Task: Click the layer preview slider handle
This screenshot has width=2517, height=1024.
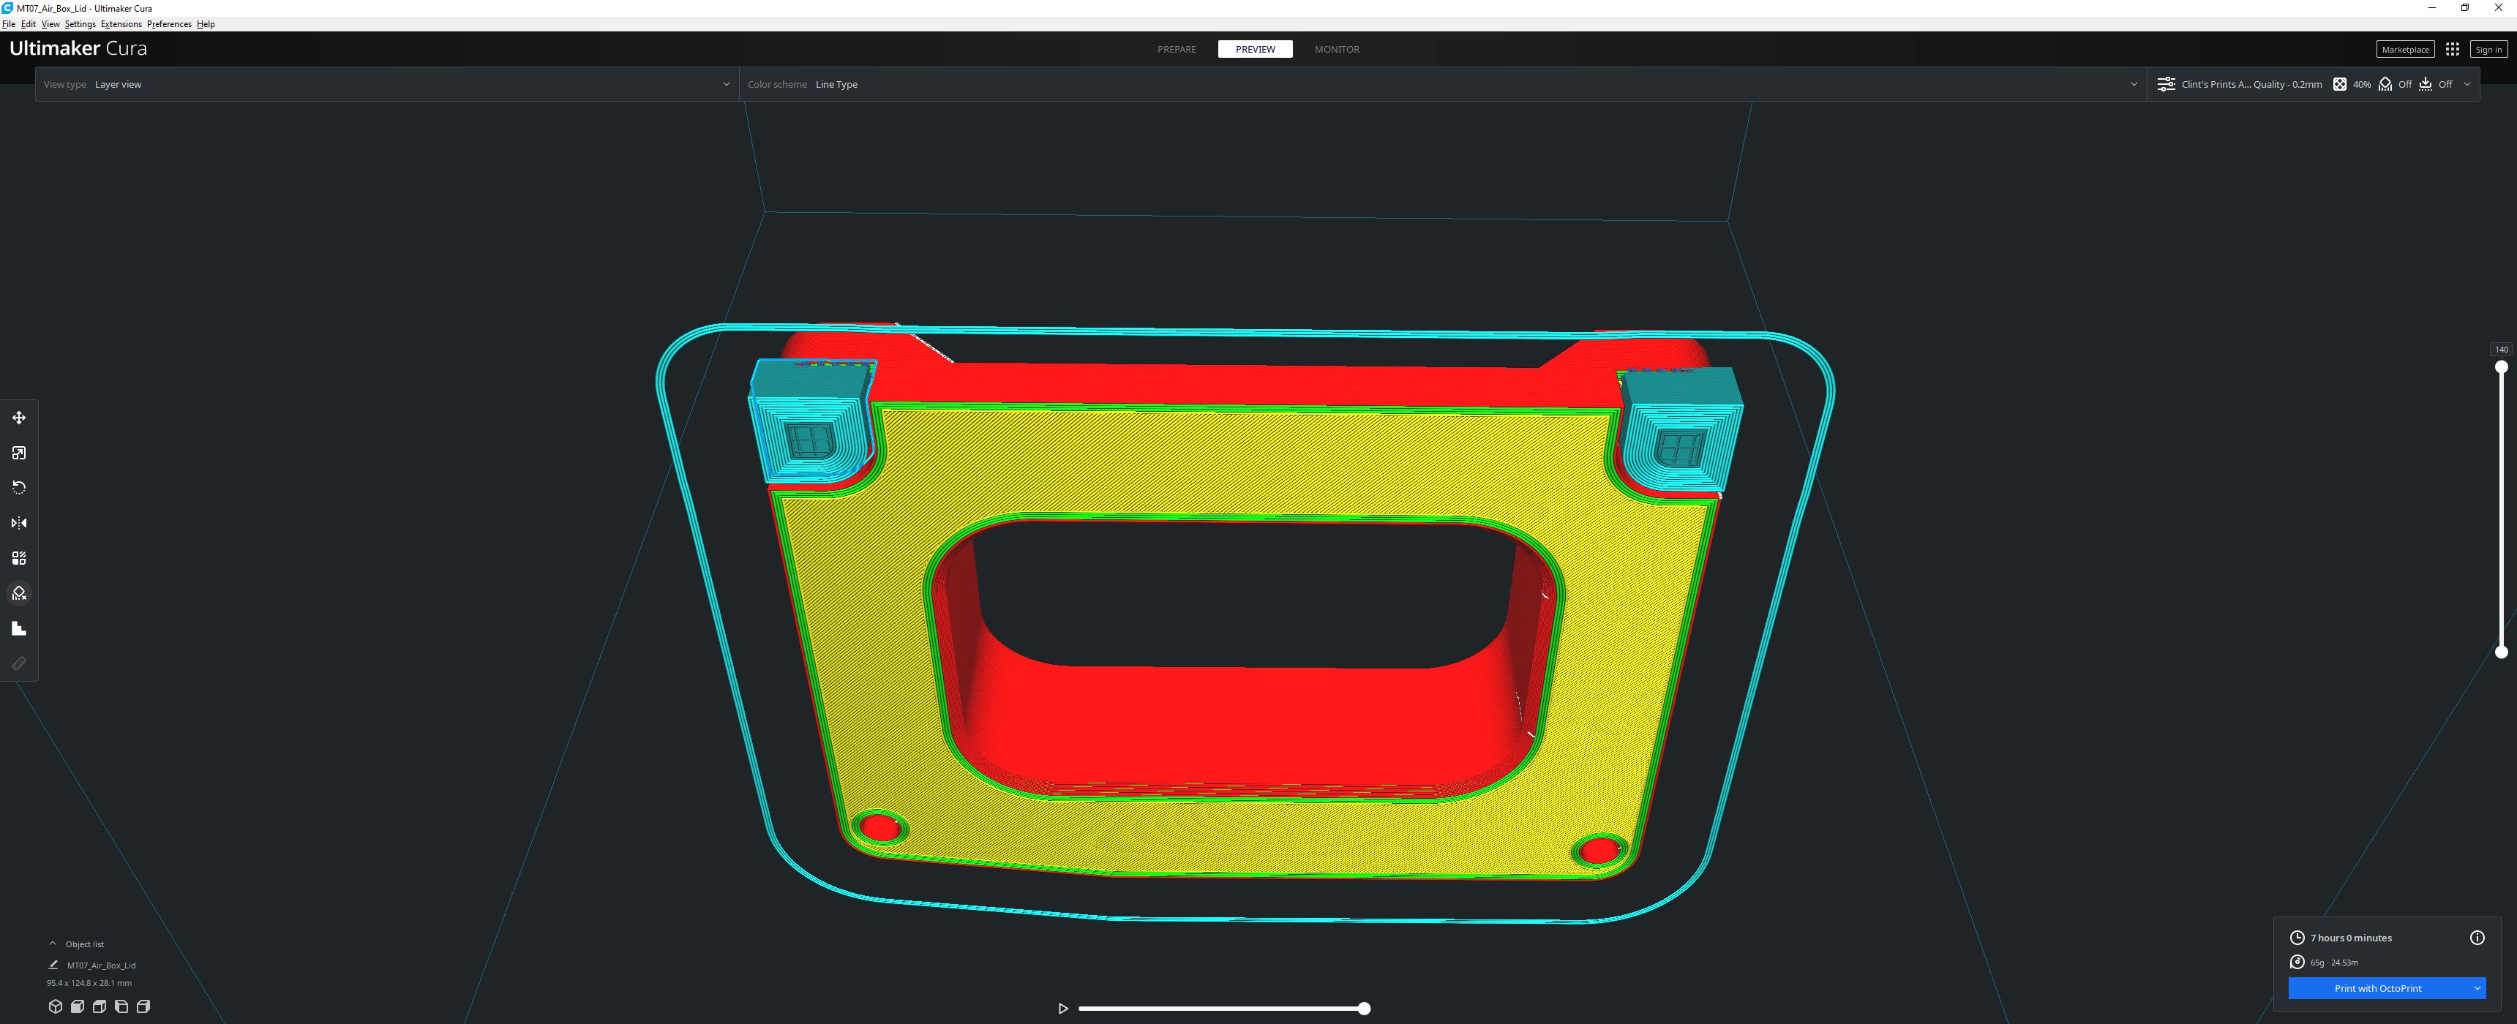Action: click(x=1364, y=1009)
